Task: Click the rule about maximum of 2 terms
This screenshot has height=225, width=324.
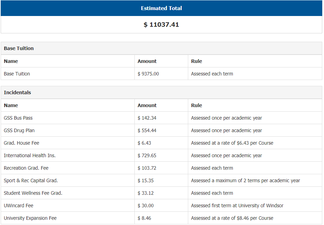Action: 246,180
